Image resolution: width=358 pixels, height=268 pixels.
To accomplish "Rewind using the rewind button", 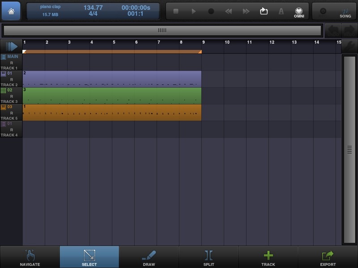I will (229, 11).
